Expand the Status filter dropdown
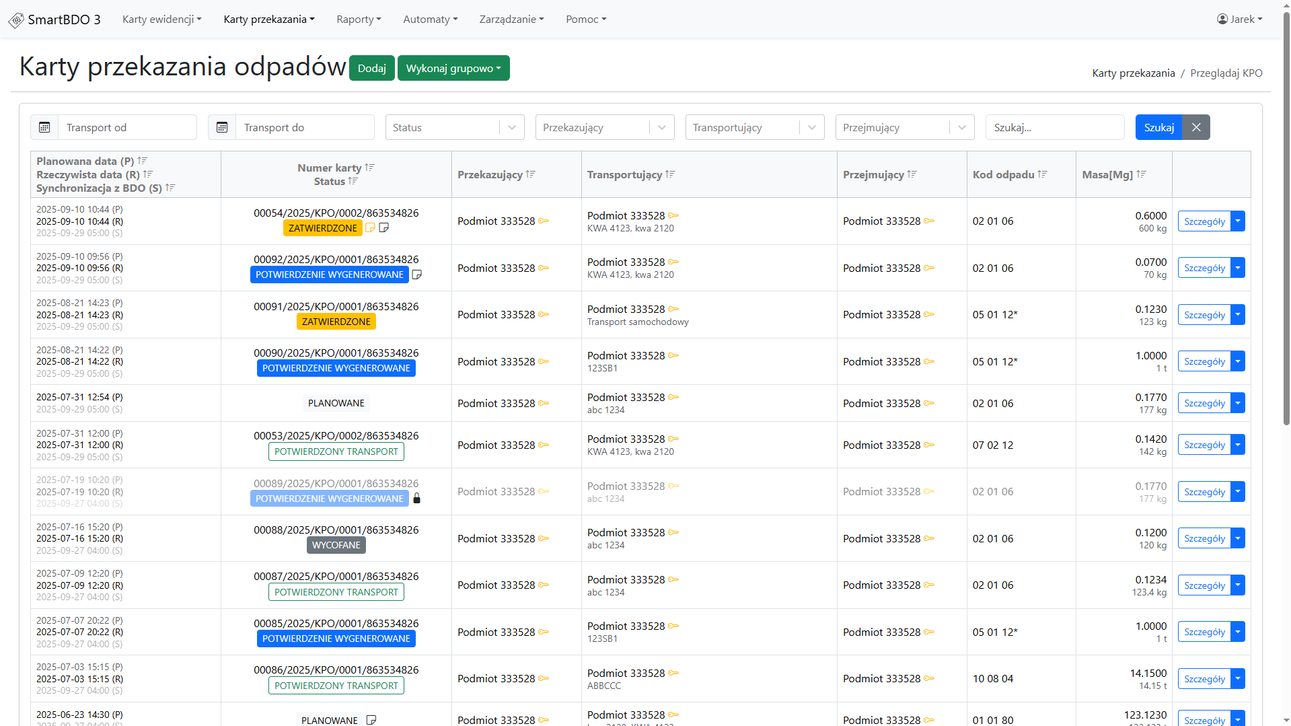 [511, 127]
